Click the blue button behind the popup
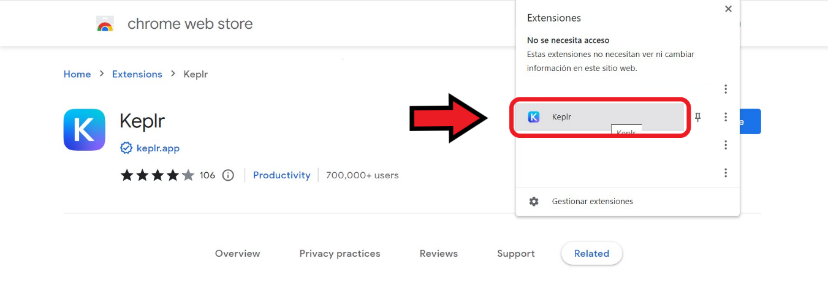This screenshot has width=828, height=299. [750, 121]
